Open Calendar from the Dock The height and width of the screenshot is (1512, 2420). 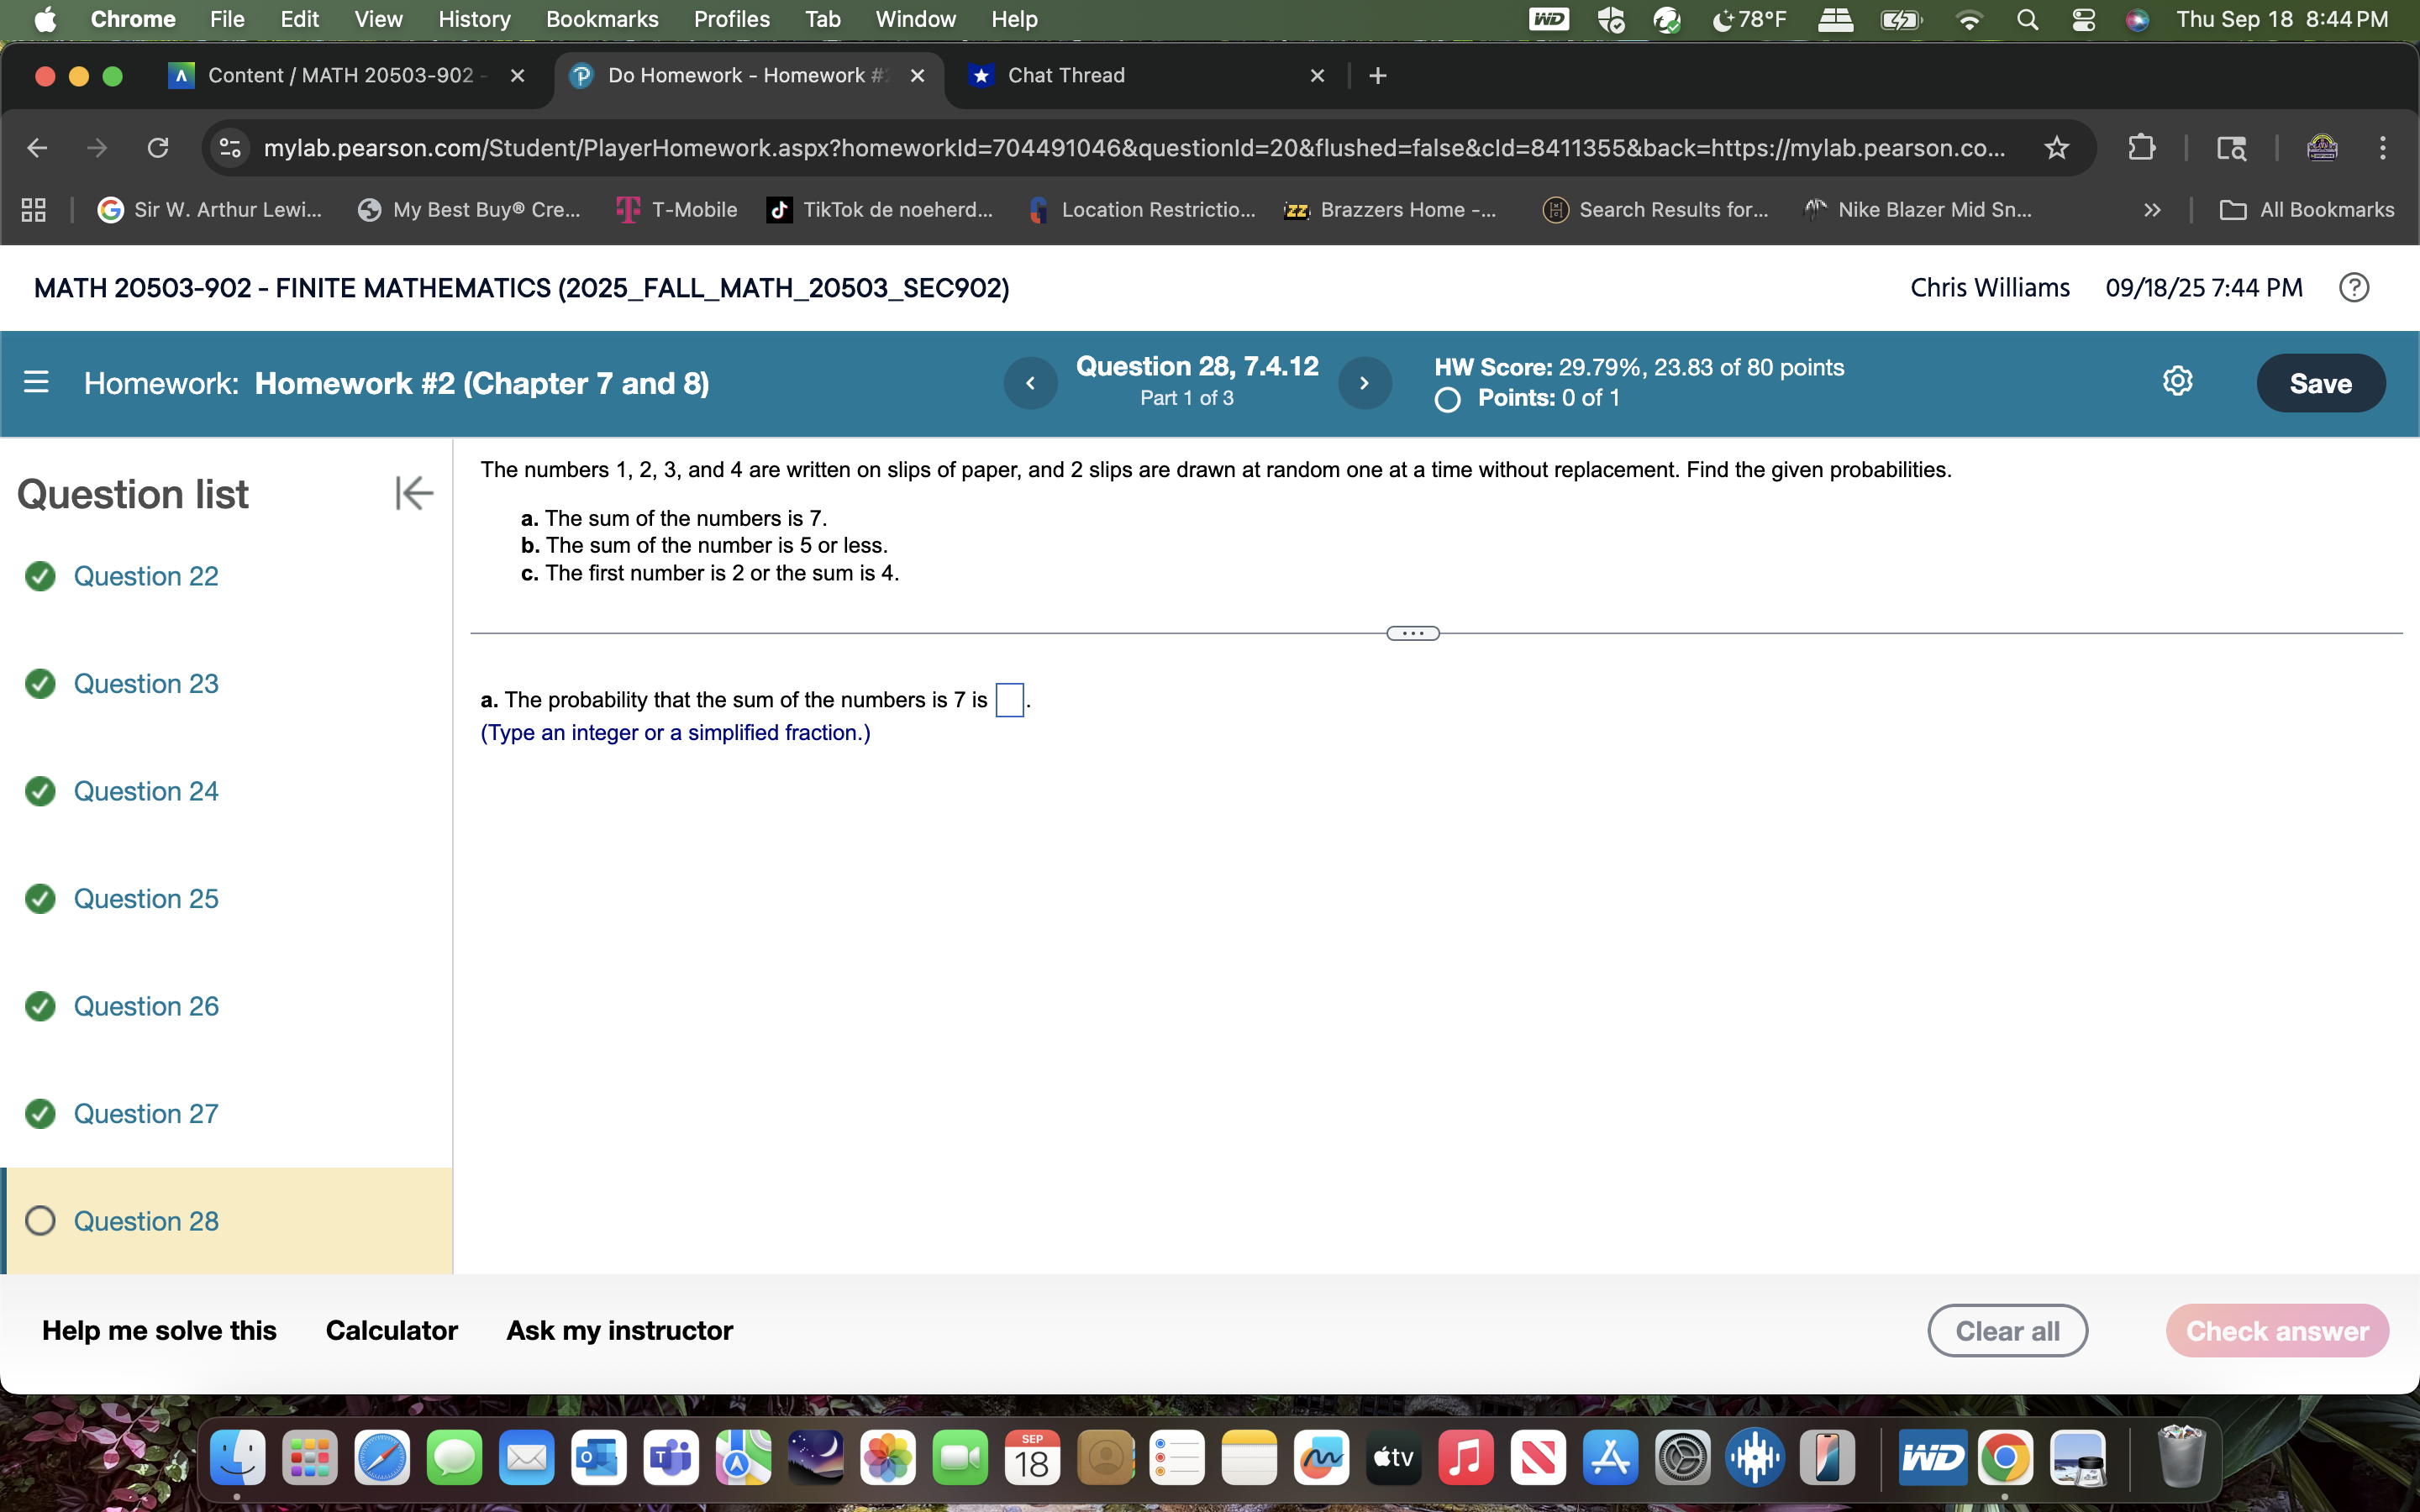pos(1032,1457)
